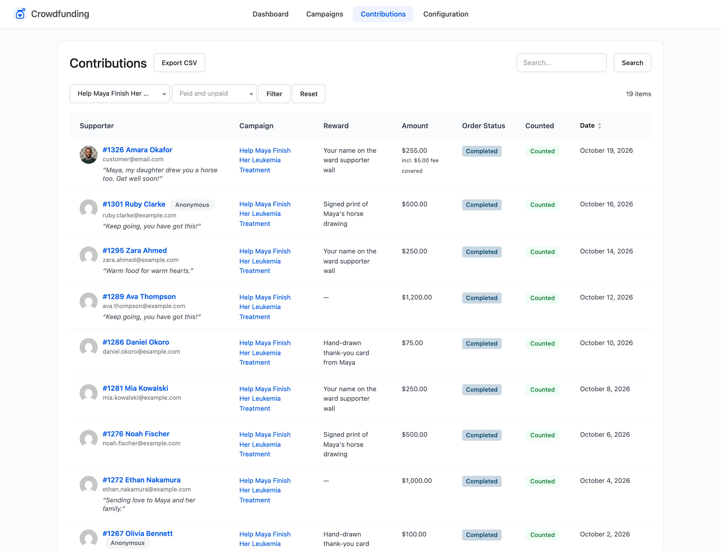Click the Search button

point(632,63)
